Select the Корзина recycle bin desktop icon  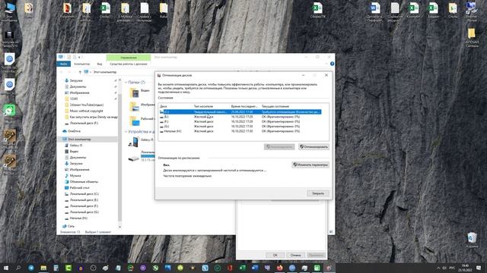click(x=472, y=240)
